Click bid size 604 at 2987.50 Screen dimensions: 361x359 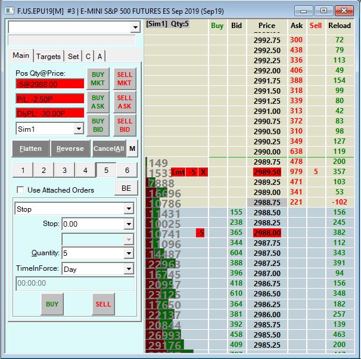point(236,253)
